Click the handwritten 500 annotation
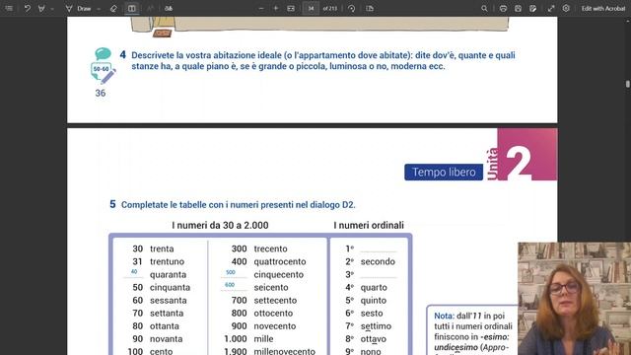Image resolution: width=631 pixels, height=355 pixels. coord(231,272)
